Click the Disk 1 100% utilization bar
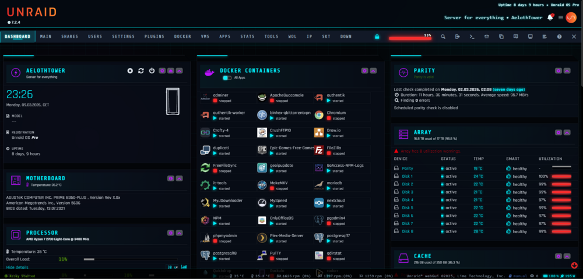This screenshot has height=279, width=583. [x=561, y=176]
